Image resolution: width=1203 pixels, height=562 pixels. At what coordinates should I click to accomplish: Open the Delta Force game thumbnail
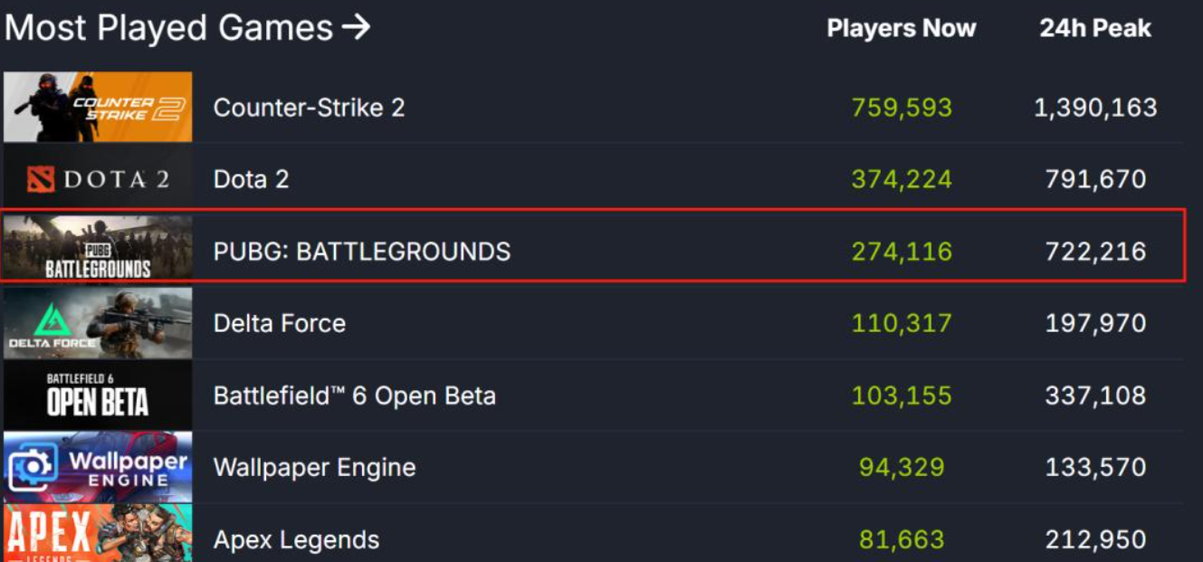coord(98,323)
